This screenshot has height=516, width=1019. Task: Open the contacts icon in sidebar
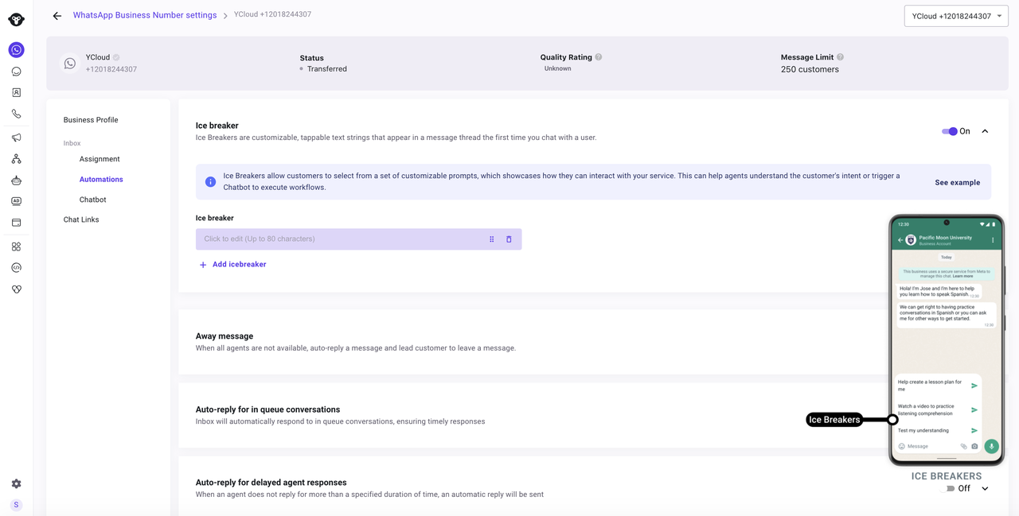[16, 93]
